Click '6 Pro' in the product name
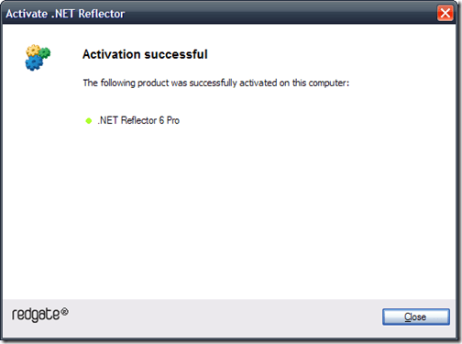Image resolution: width=462 pixels, height=344 pixels. coord(170,120)
